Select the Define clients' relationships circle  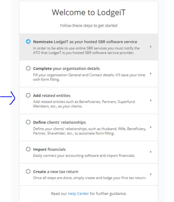click(x=28, y=122)
